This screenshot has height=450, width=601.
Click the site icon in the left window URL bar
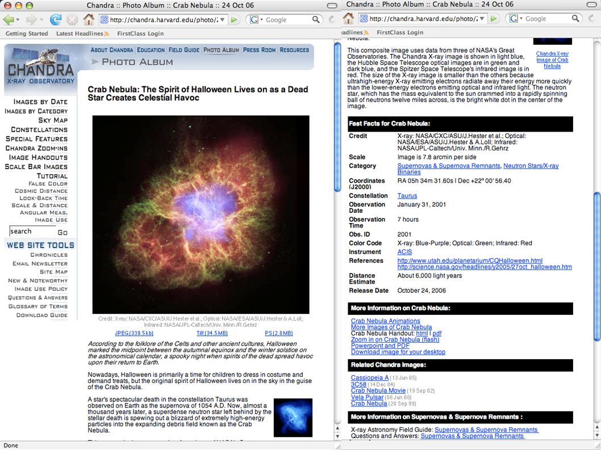105,19
